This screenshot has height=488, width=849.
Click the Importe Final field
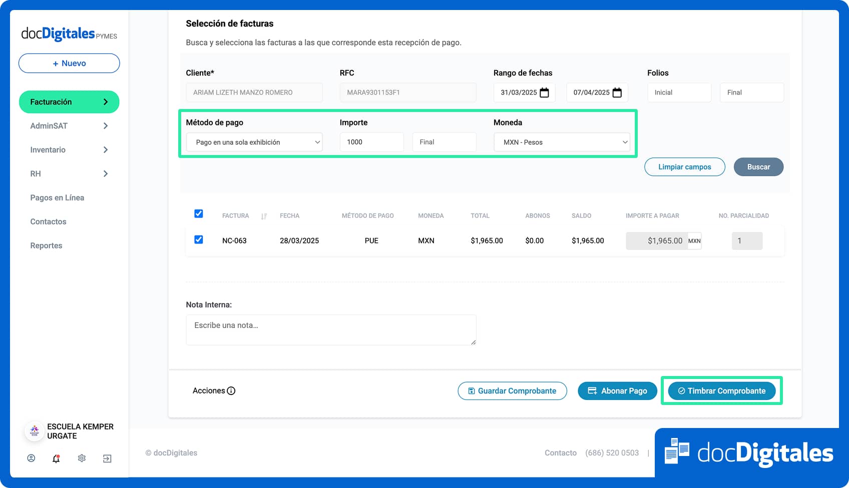445,142
